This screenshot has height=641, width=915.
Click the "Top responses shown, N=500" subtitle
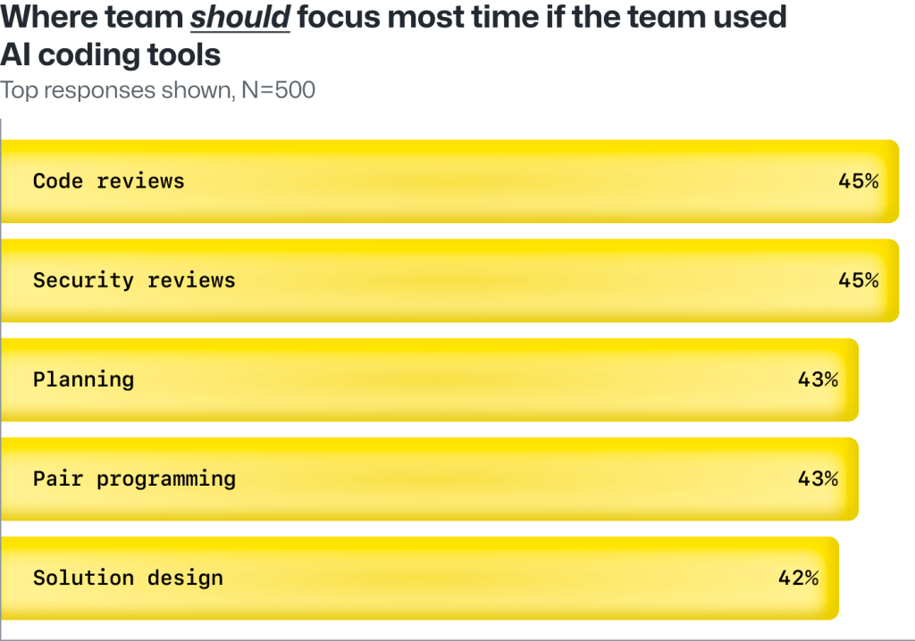[x=157, y=90]
